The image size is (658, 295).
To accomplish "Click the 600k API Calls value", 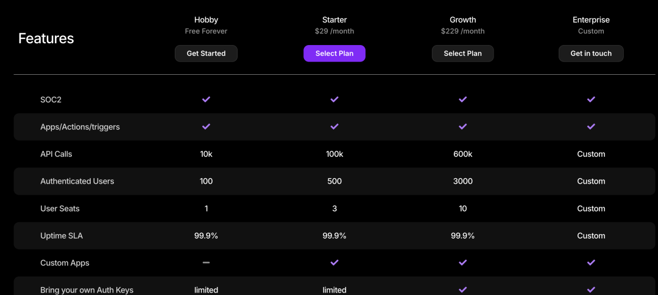I will [462, 154].
